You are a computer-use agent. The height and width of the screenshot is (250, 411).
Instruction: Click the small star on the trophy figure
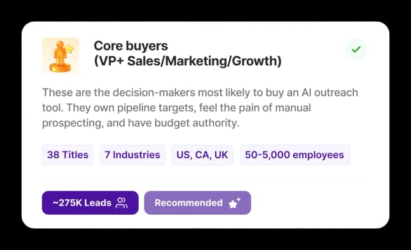click(x=69, y=49)
